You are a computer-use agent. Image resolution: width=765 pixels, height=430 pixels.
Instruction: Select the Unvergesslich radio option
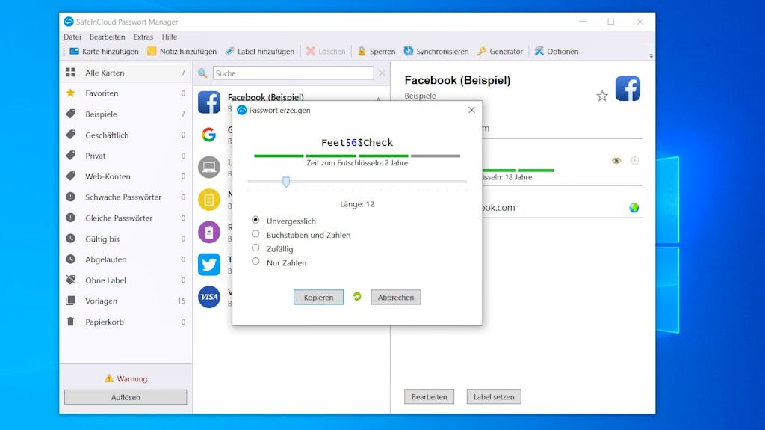coord(255,220)
